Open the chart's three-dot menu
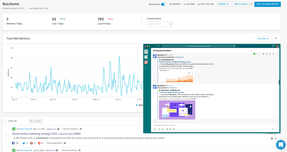Viewport: 287px width, 152px height. coord(276,38)
